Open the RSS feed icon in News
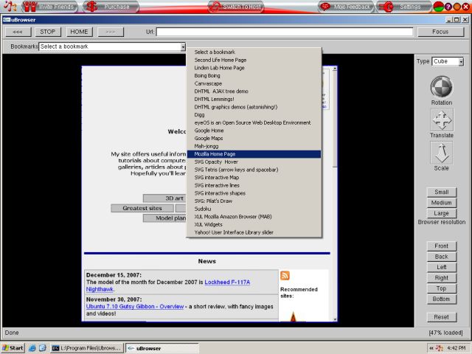The height and width of the screenshot is (354, 472). [x=285, y=275]
